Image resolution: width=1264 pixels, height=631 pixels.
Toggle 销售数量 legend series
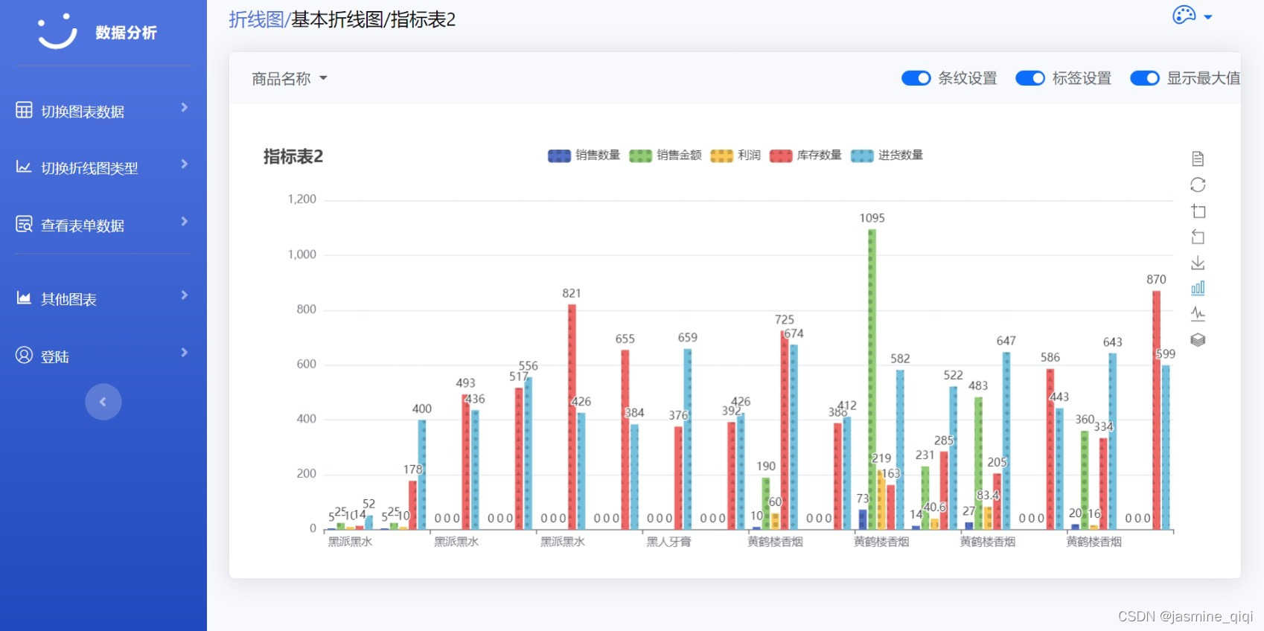click(x=584, y=155)
